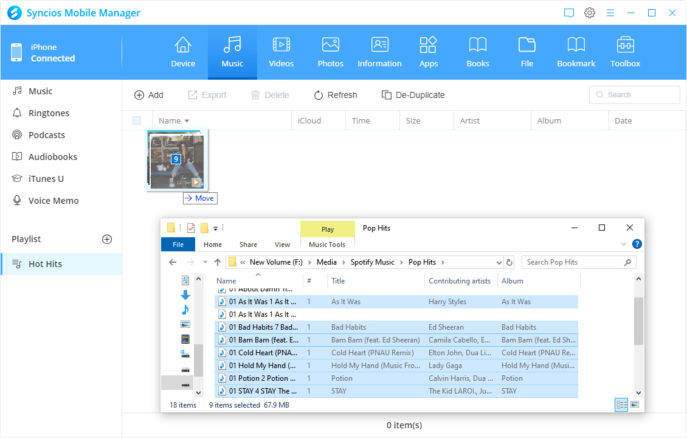Image resolution: width=687 pixels, height=438 pixels.
Task: Open the Bookmark tab
Action: [x=576, y=52]
